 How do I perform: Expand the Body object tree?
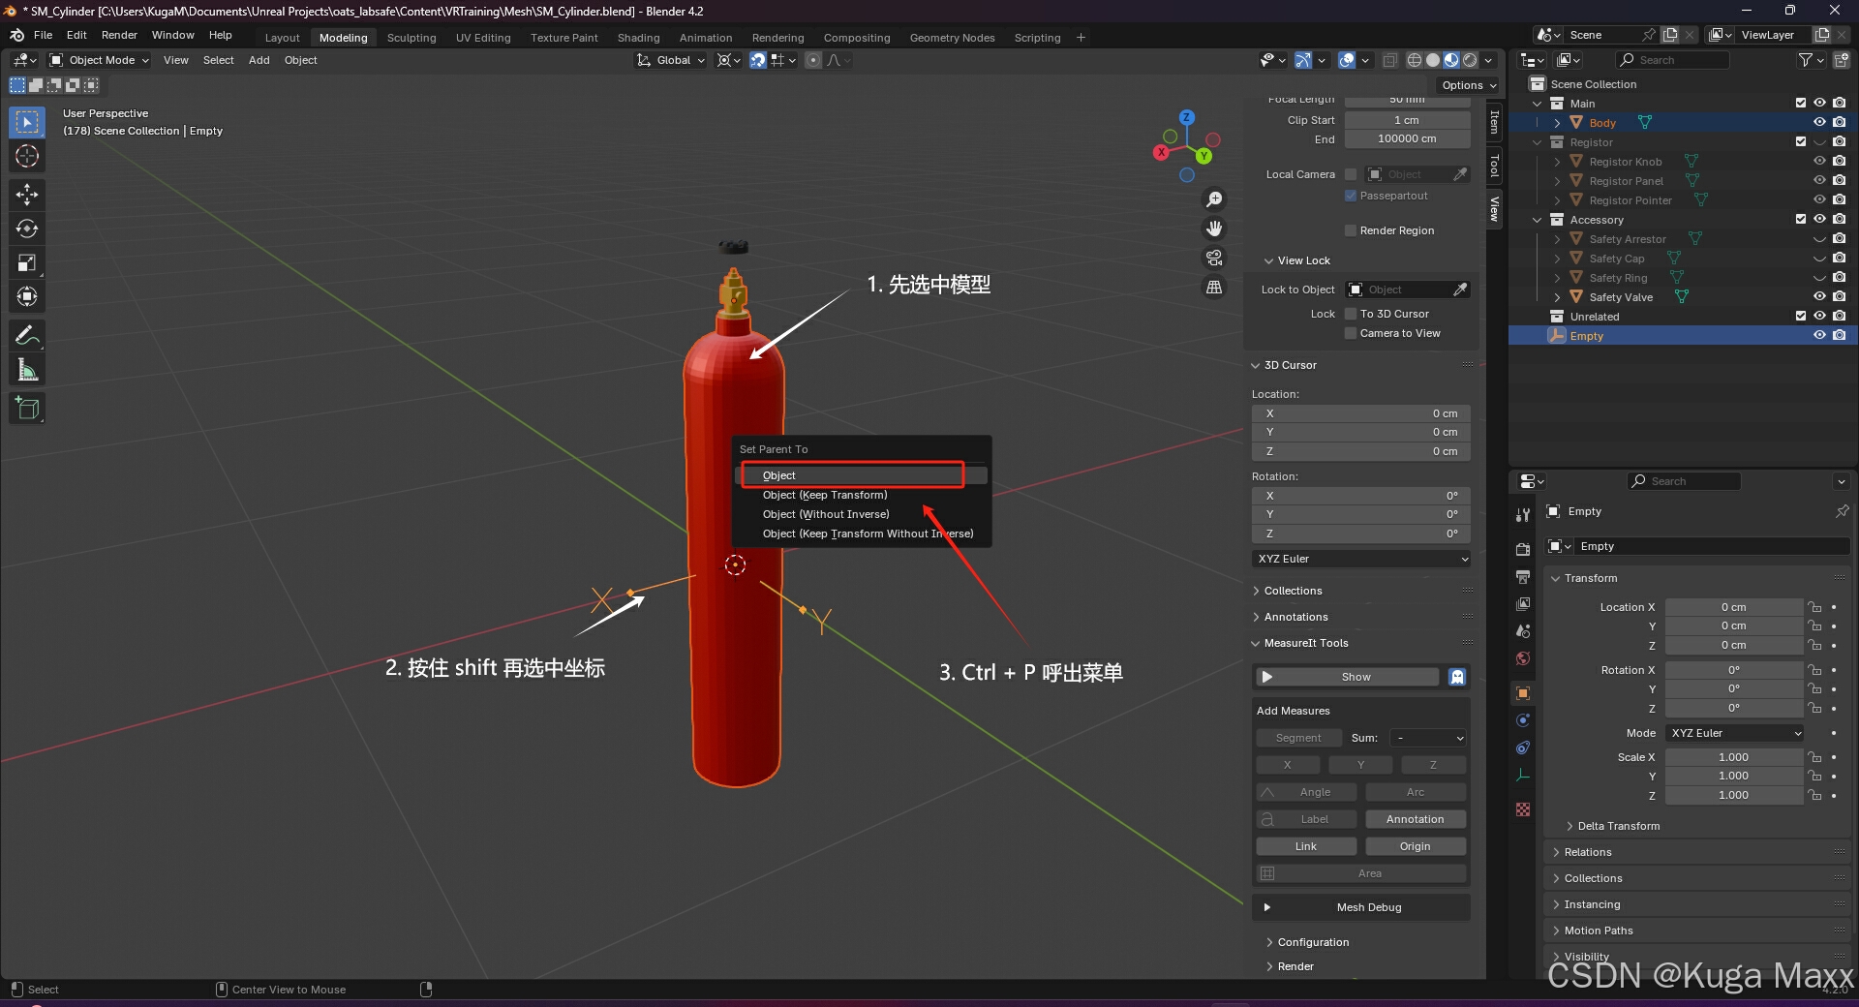[1557, 123]
